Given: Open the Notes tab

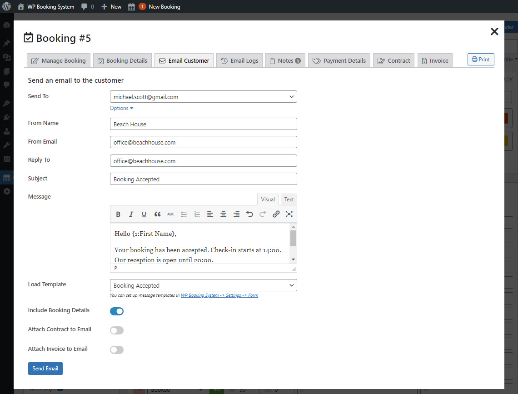Looking at the screenshot, I should tap(285, 60).
